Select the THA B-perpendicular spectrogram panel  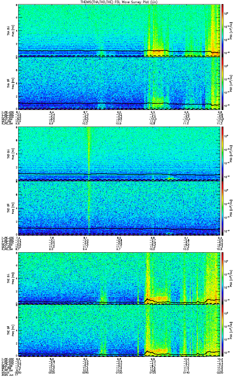[x=119, y=30]
